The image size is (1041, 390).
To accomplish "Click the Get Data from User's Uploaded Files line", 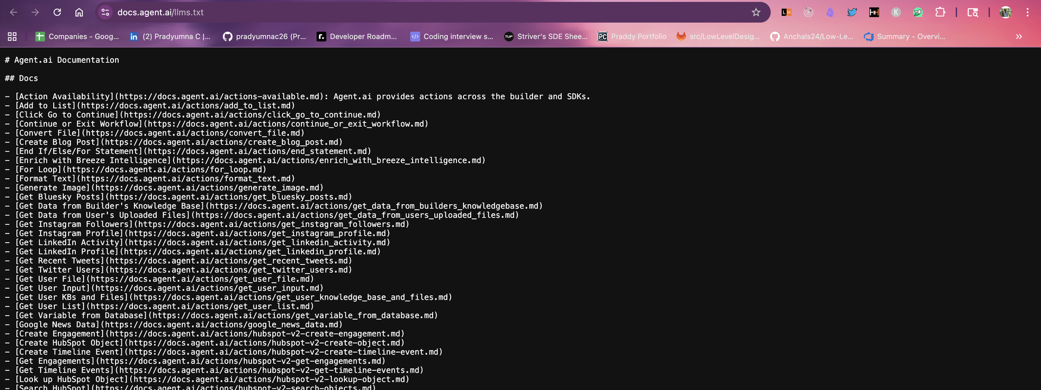I will click(x=262, y=216).
